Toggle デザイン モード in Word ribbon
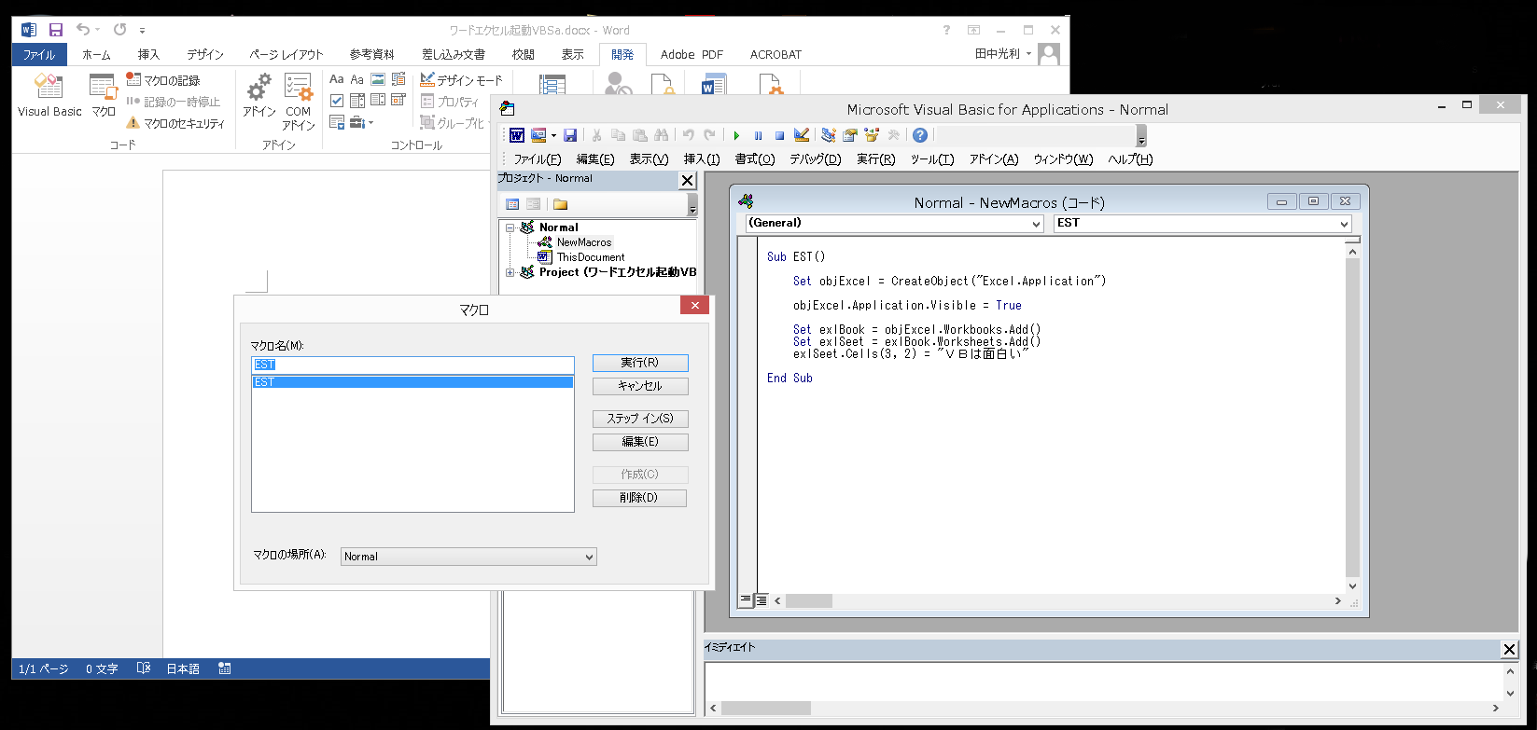The image size is (1537, 730). (x=461, y=80)
